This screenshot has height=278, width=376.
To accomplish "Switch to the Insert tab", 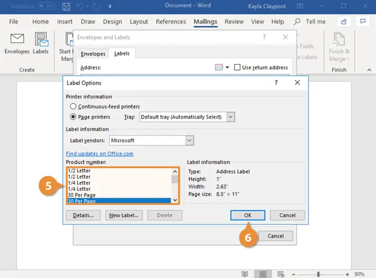I will click(x=65, y=22).
